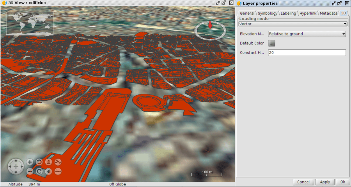Go to the Metadata tab

[328, 13]
